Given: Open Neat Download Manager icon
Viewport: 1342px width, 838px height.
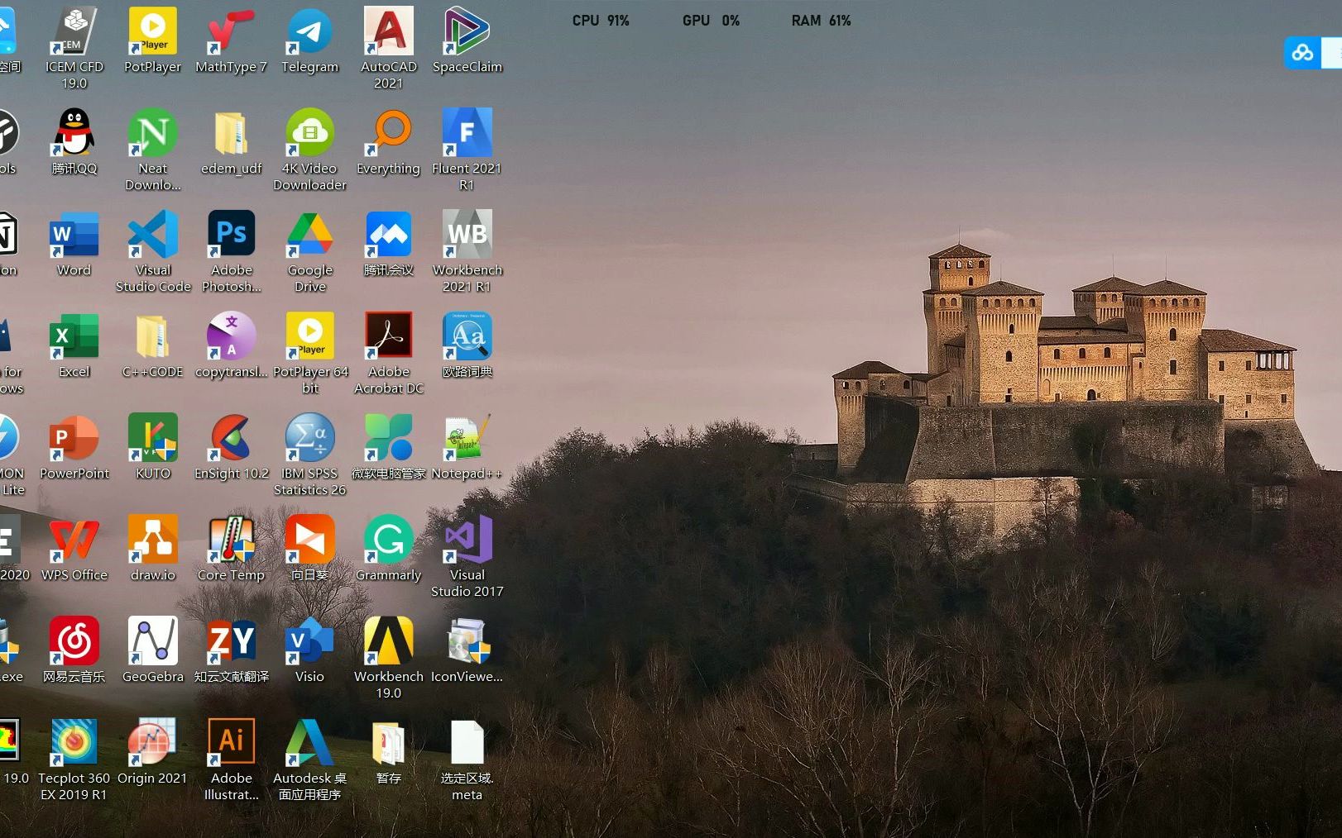Looking at the screenshot, I should coord(153,150).
